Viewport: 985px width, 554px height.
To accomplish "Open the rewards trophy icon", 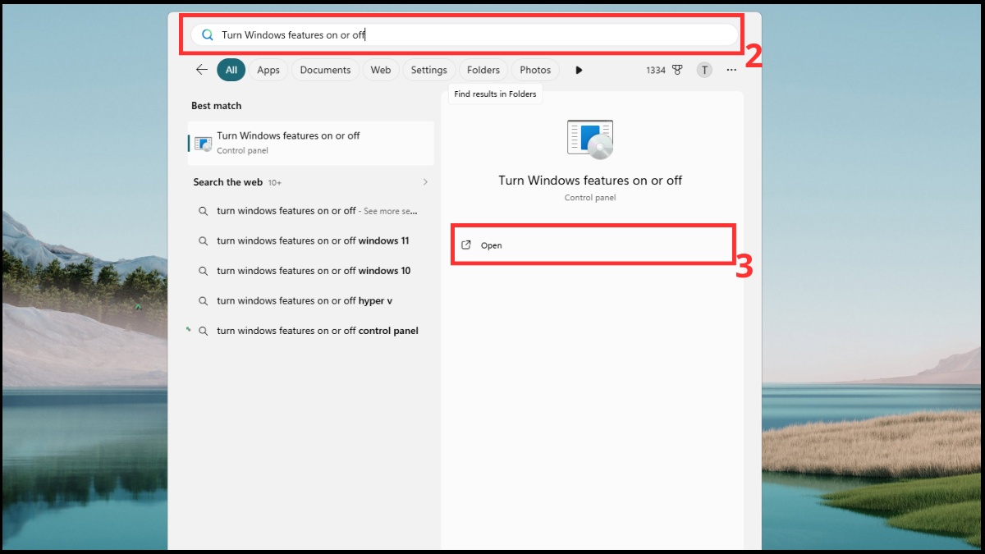I will (677, 71).
